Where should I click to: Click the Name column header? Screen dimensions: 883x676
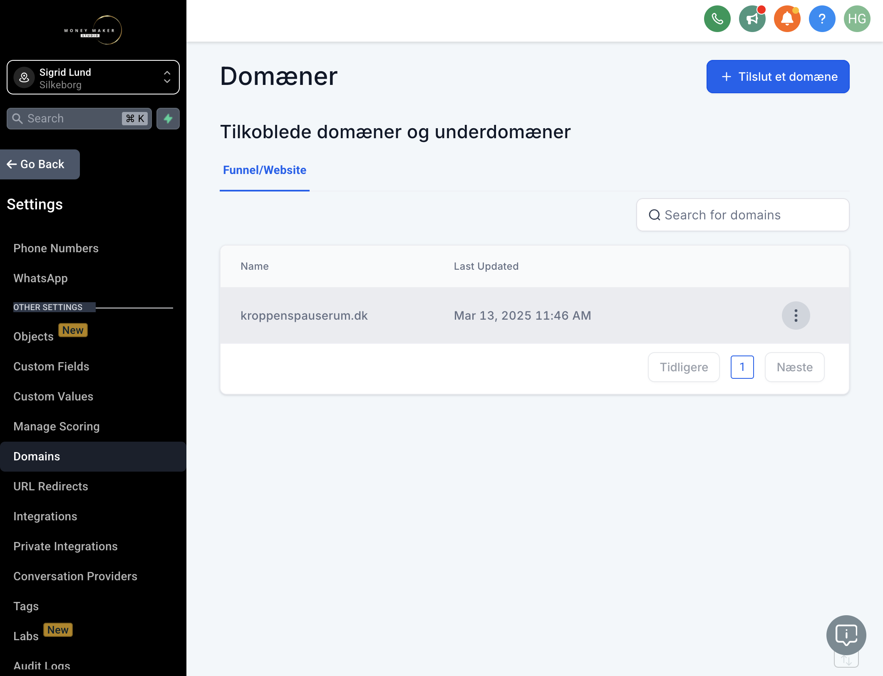(x=255, y=266)
